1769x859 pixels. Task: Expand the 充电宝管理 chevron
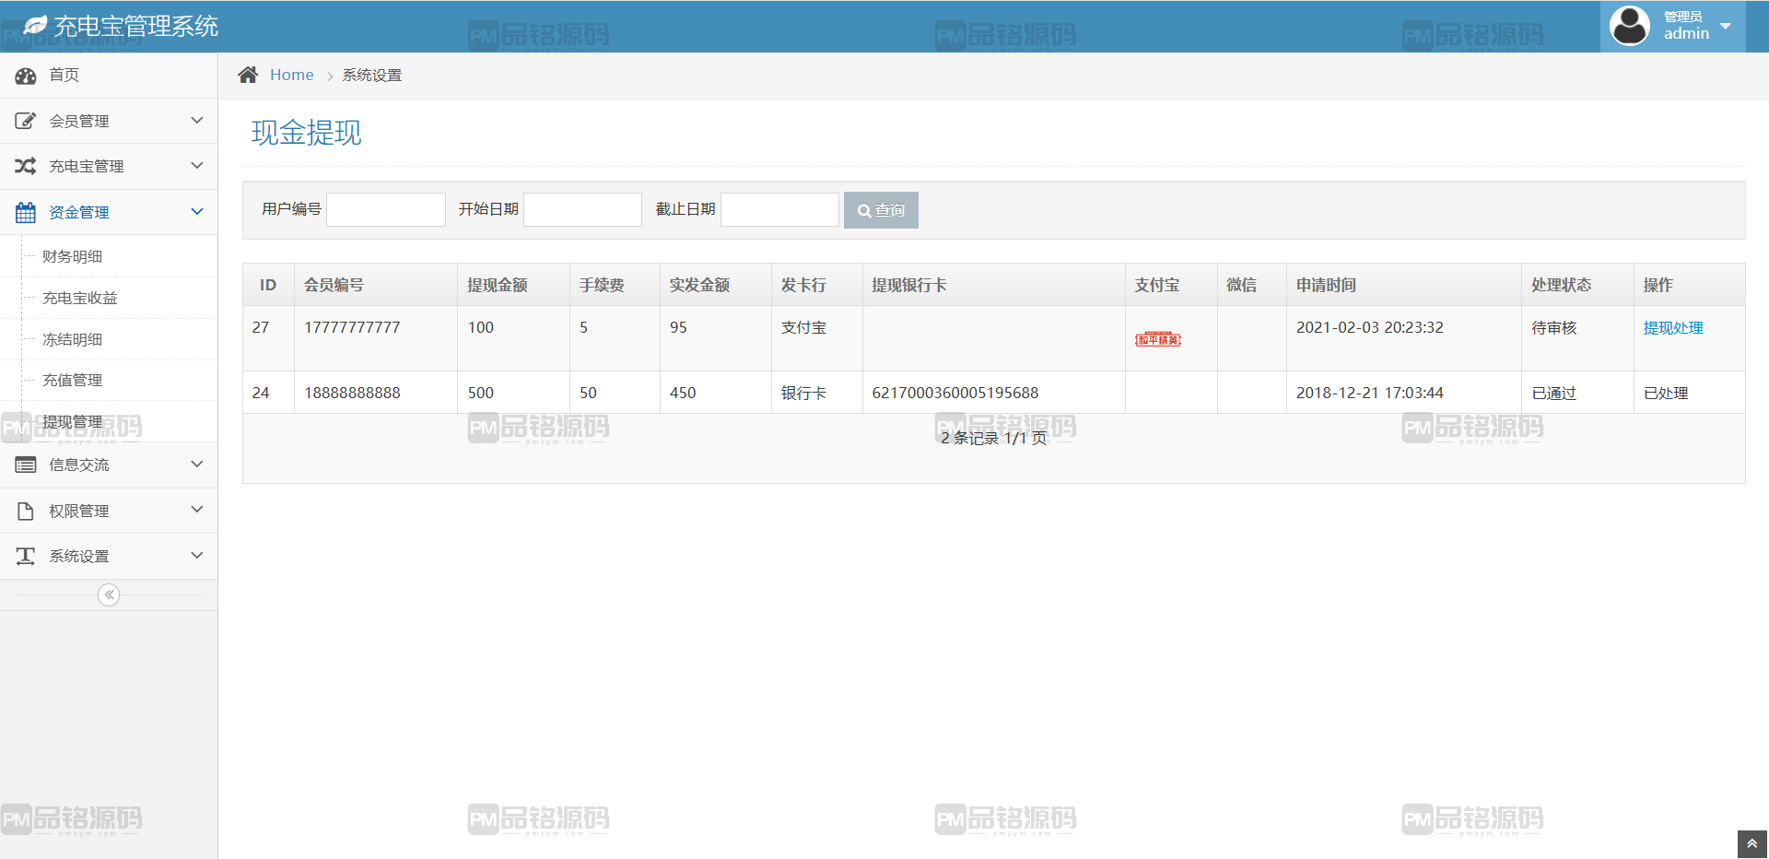click(x=196, y=166)
